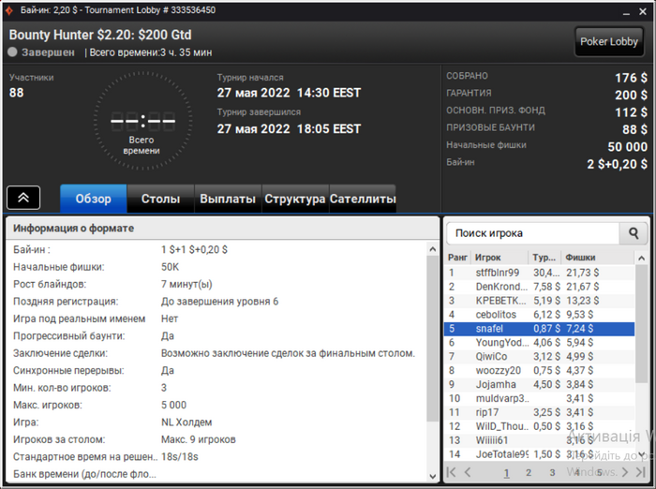The height and width of the screenshot is (489, 656).
Task: Click the Всего времени clock dial
Action: pyautogui.click(x=142, y=121)
